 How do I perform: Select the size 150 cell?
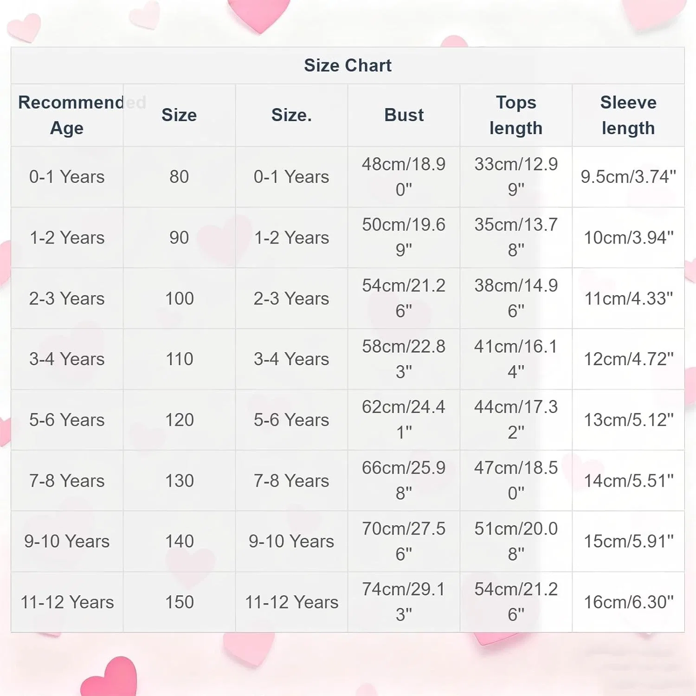click(x=179, y=602)
